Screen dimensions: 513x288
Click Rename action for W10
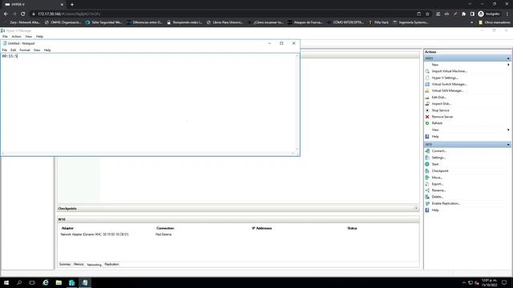(438, 190)
